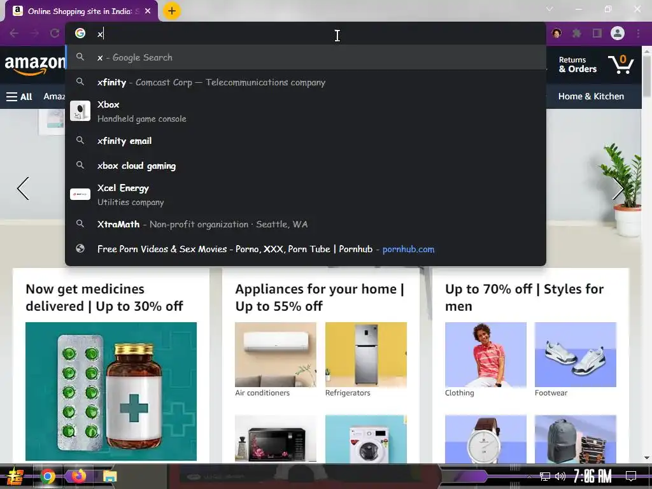Click the extension avatar icon in toolbar
Screen dimensions: 652x489
click(556, 33)
